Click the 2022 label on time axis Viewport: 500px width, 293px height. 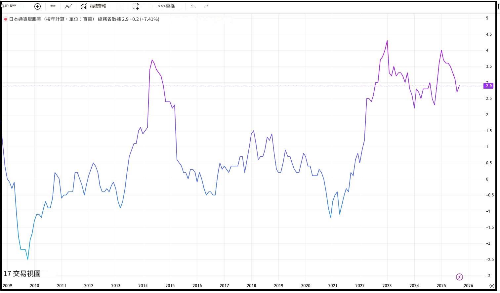[x=360, y=286]
